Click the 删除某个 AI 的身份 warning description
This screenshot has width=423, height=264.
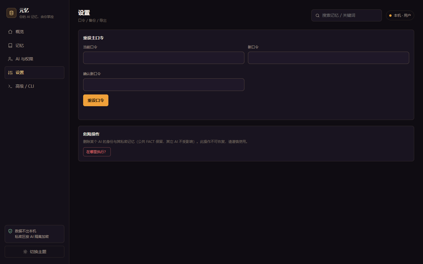click(x=166, y=142)
